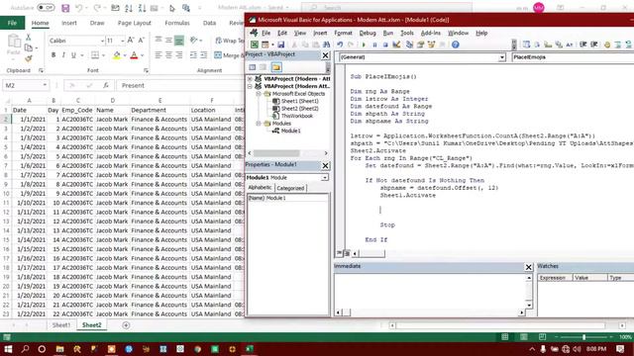This screenshot has width=634, height=356.
Task: Switch to the Sheet1 worksheet tab
Action: coord(61,325)
